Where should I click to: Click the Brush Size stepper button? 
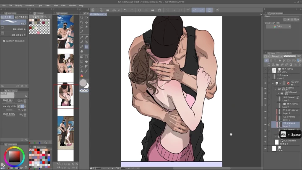click(x=25, y=101)
